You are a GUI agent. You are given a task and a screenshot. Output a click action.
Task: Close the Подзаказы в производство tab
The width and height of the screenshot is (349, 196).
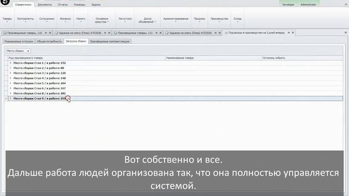pos(293,33)
